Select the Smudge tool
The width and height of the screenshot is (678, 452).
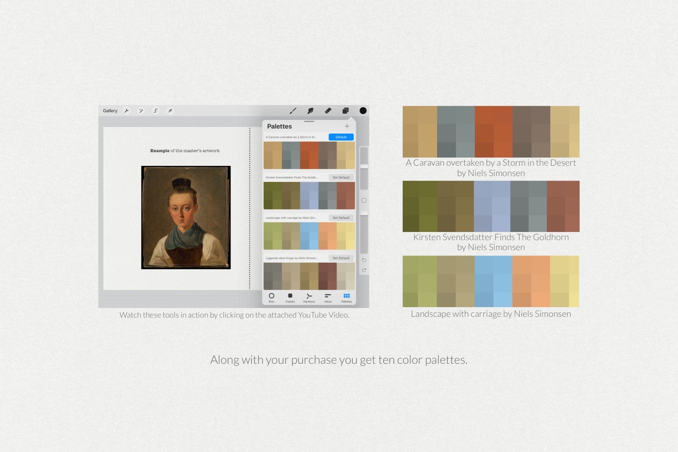click(x=310, y=111)
